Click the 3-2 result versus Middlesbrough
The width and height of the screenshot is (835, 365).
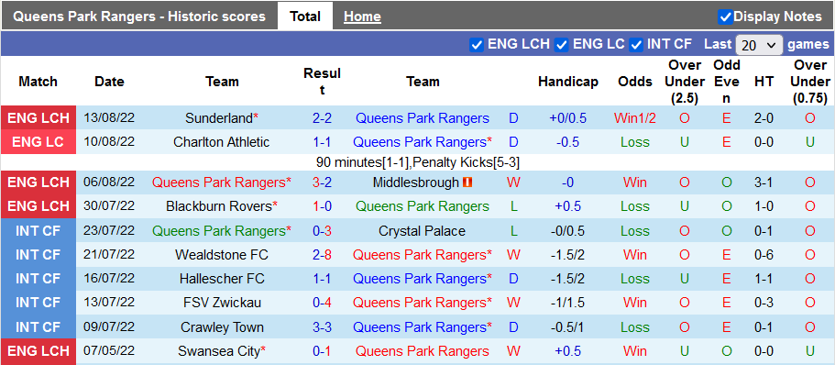pyautogui.click(x=323, y=182)
